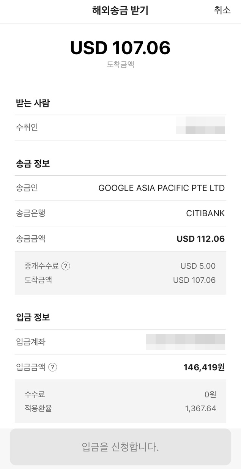
Task: Click the 취소 cancel text at top right
Action: (x=221, y=11)
